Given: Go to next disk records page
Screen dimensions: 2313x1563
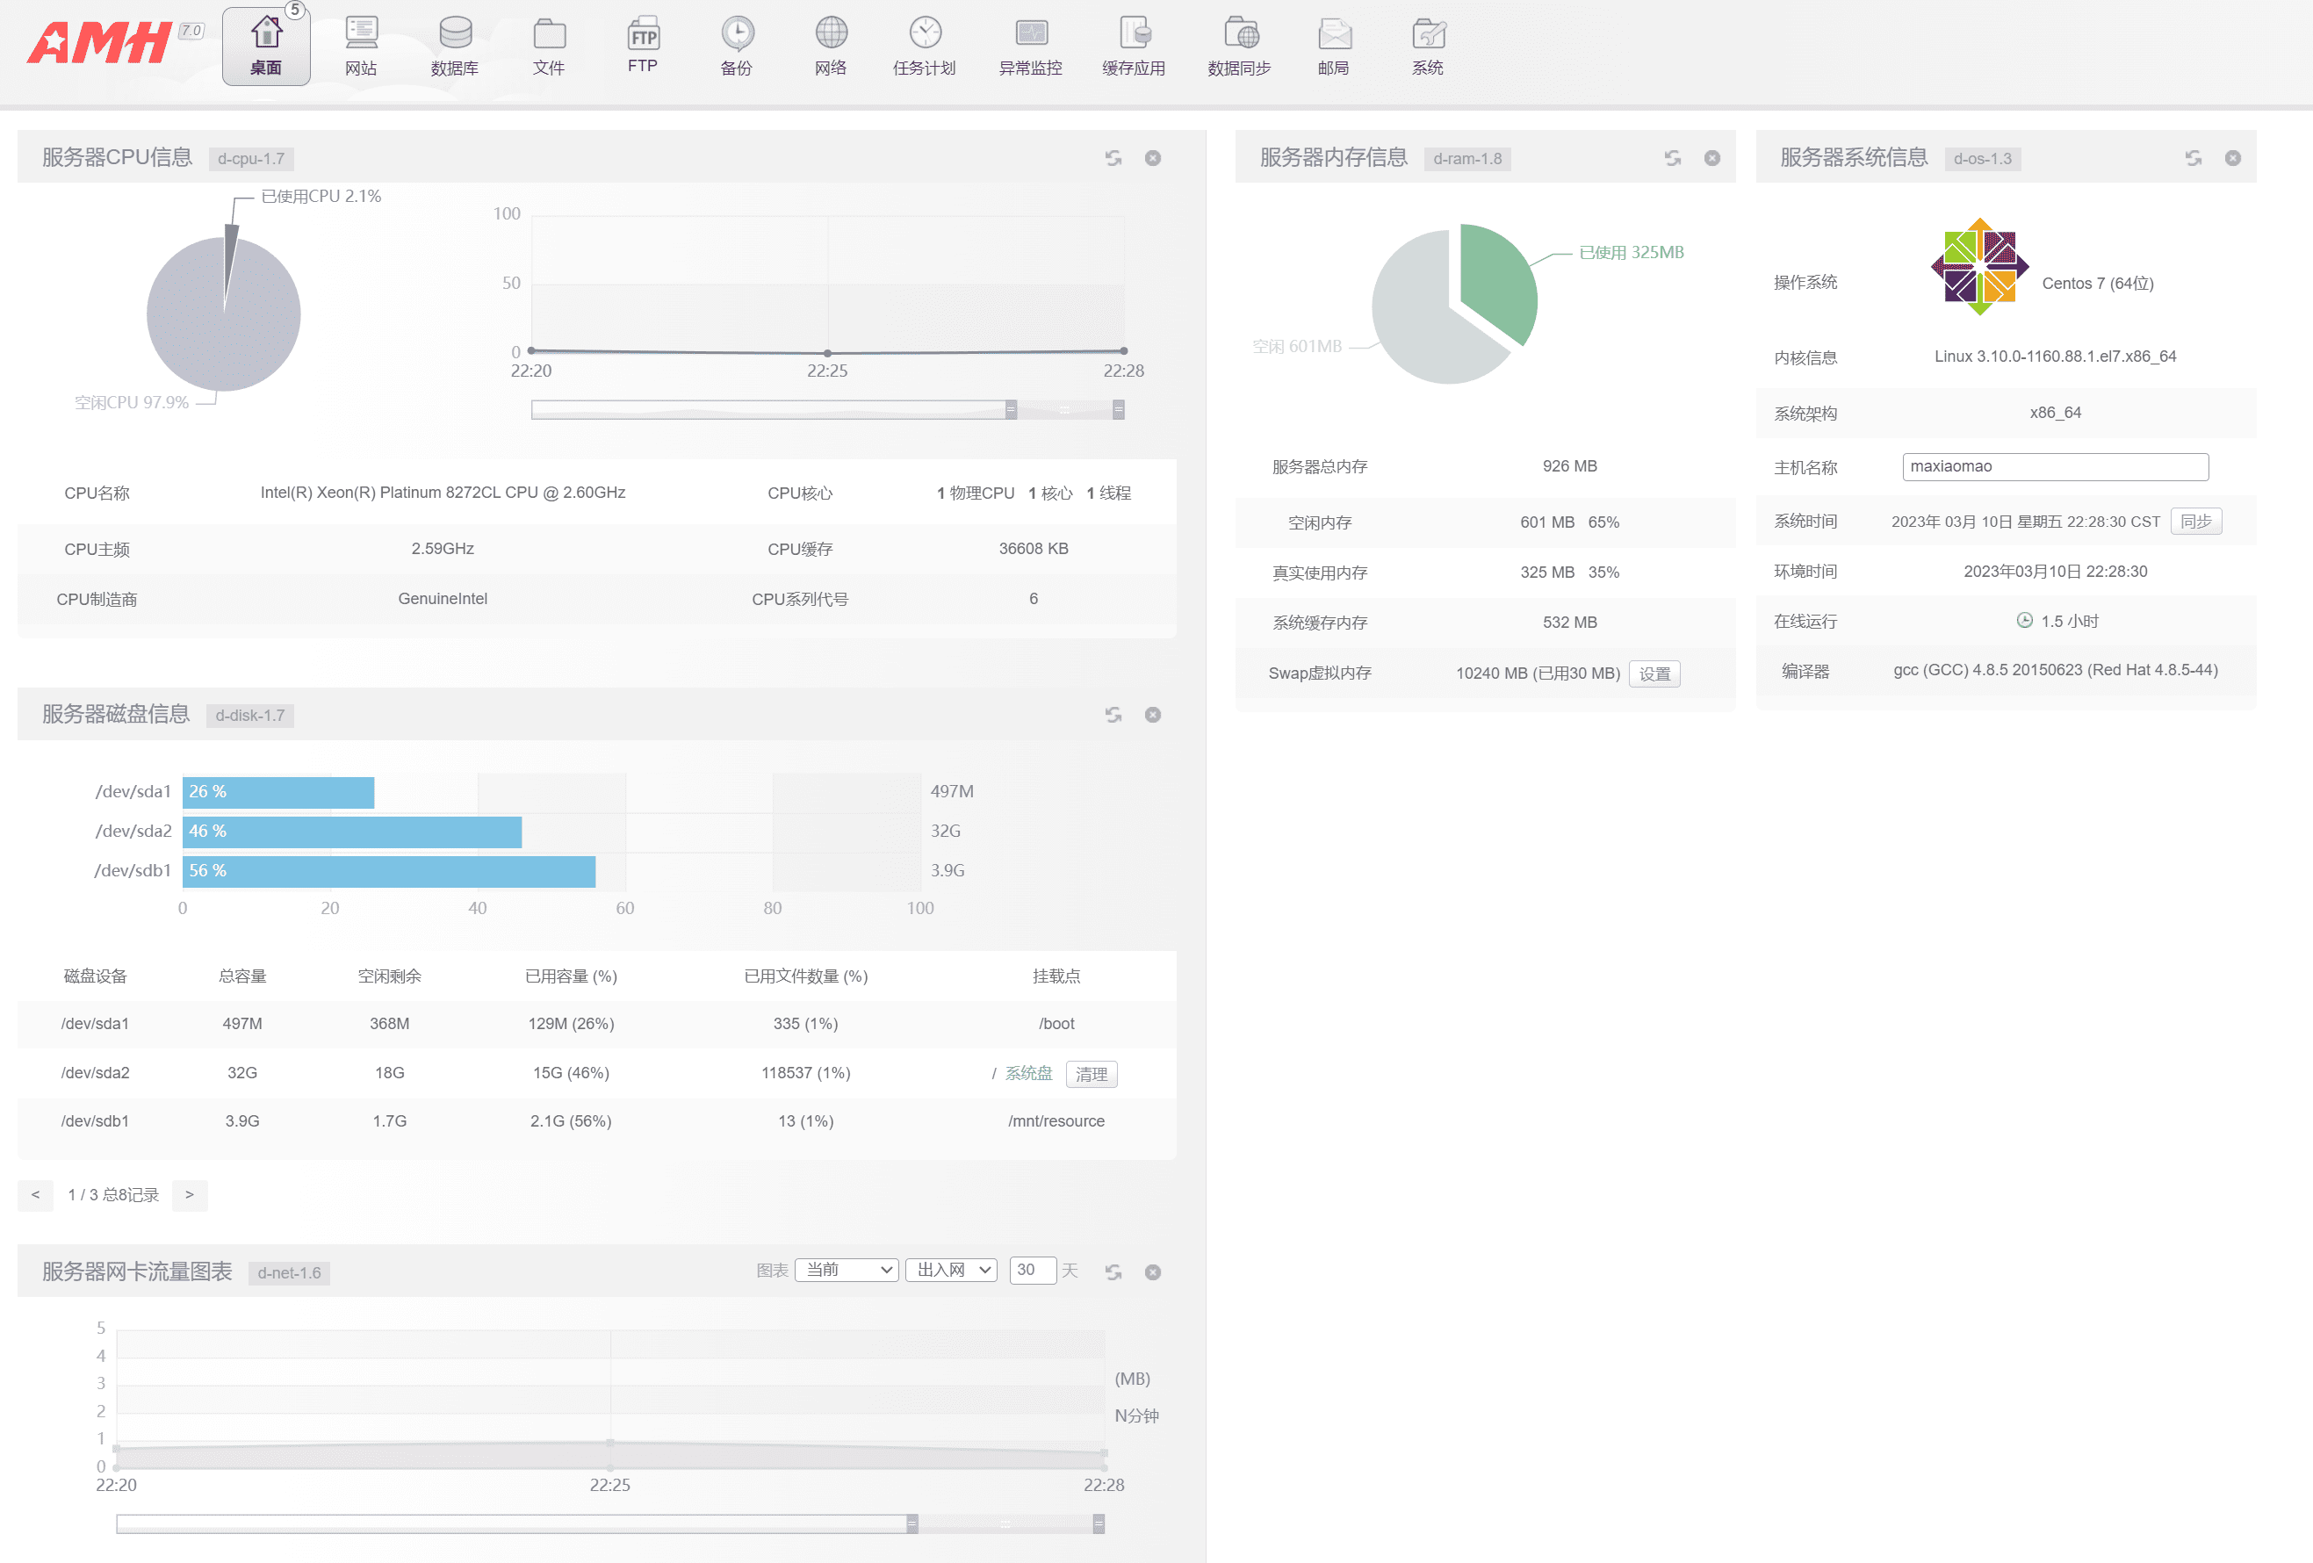Looking at the screenshot, I should point(189,1195).
